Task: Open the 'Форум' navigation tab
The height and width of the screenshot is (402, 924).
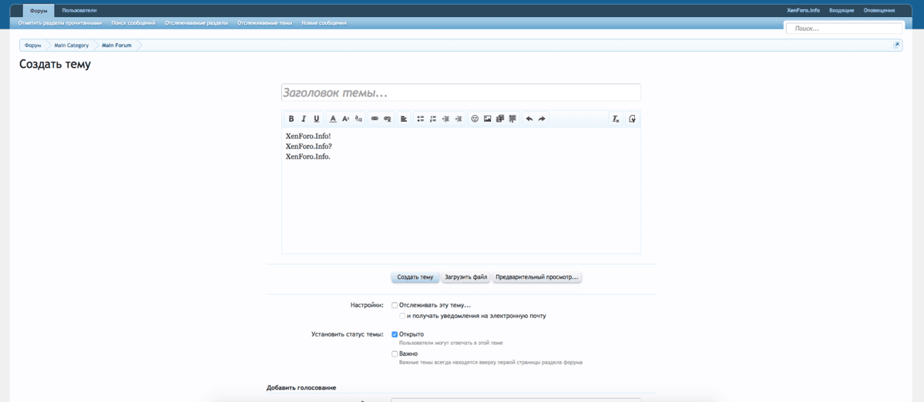Action: click(39, 11)
